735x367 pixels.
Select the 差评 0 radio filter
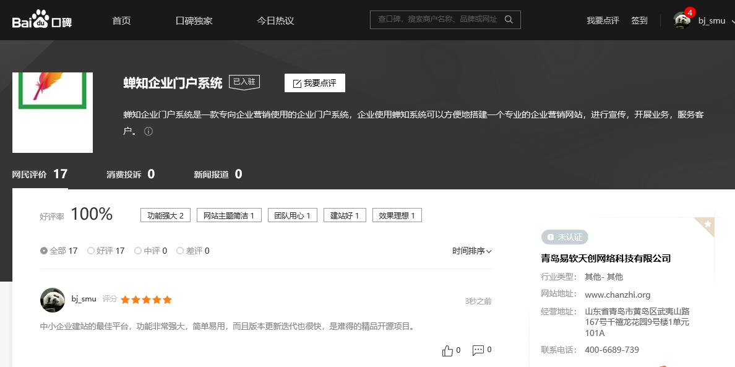192,251
